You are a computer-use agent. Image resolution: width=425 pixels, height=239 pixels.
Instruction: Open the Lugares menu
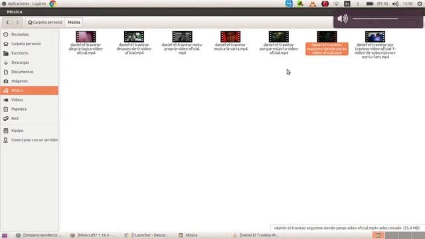(39, 4)
